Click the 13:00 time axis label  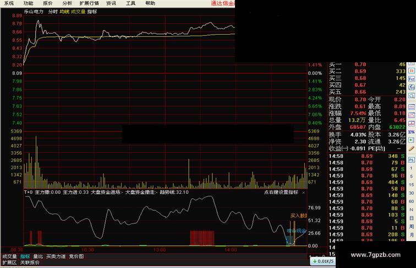[x=160, y=250]
